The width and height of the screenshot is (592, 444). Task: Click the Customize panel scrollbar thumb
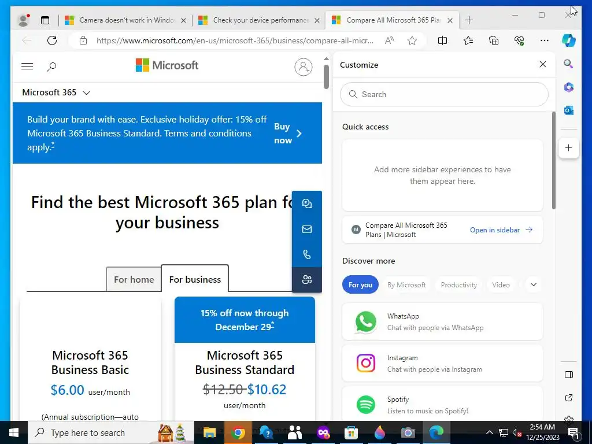point(553,160)
